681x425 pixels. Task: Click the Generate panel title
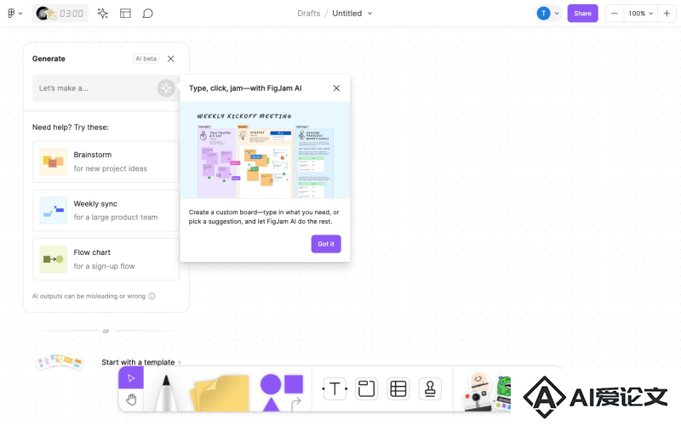coord(49,59)
